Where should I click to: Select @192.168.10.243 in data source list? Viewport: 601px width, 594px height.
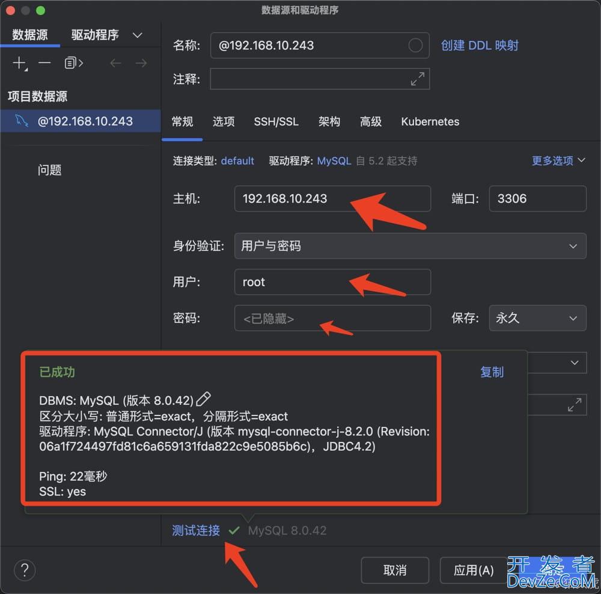pyautogui.click(x=80, y=121)
